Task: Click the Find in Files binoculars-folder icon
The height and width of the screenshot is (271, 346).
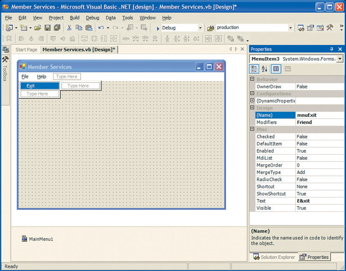Action: tap(211, 28)
